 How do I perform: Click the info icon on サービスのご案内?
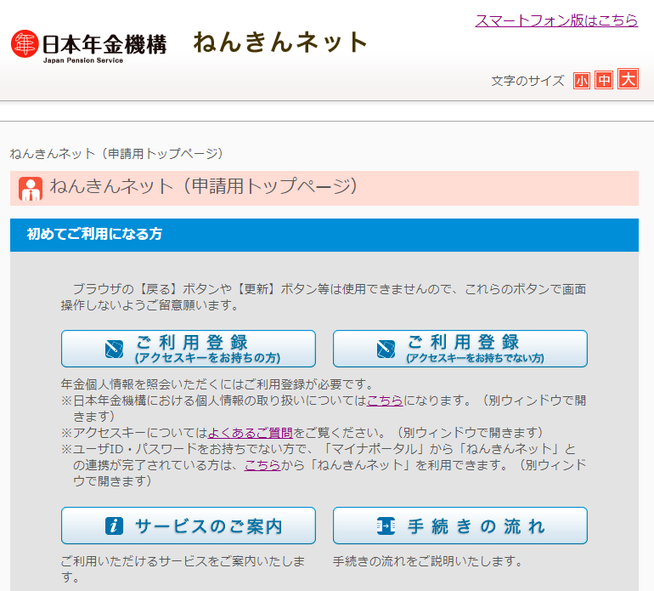click(x=115, y=526)
